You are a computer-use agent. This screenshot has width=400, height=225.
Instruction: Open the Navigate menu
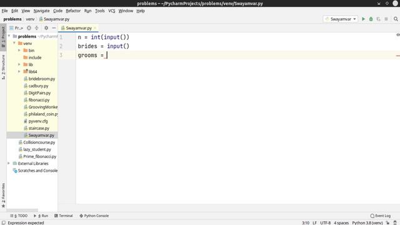42,11
